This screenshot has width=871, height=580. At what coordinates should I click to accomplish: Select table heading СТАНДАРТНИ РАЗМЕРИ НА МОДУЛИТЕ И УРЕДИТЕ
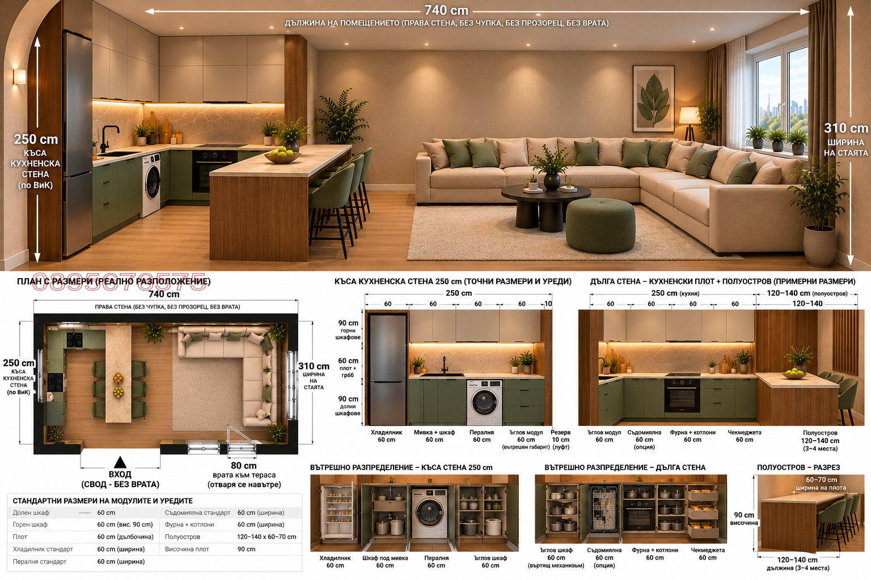pos(103,501)
